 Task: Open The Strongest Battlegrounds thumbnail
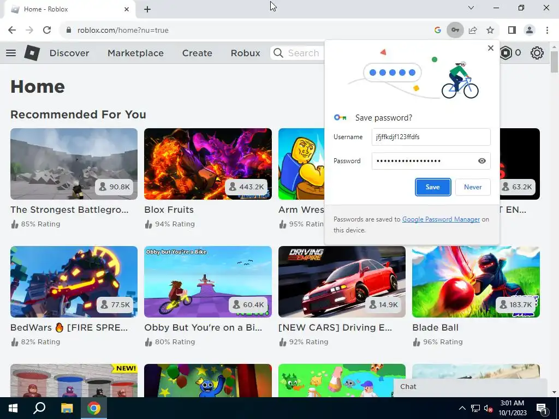tap(74, 164)
